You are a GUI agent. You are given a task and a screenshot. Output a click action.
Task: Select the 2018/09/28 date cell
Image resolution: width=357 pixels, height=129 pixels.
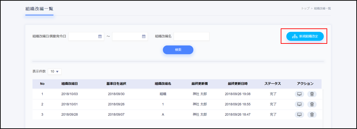[x=70, y=114]
